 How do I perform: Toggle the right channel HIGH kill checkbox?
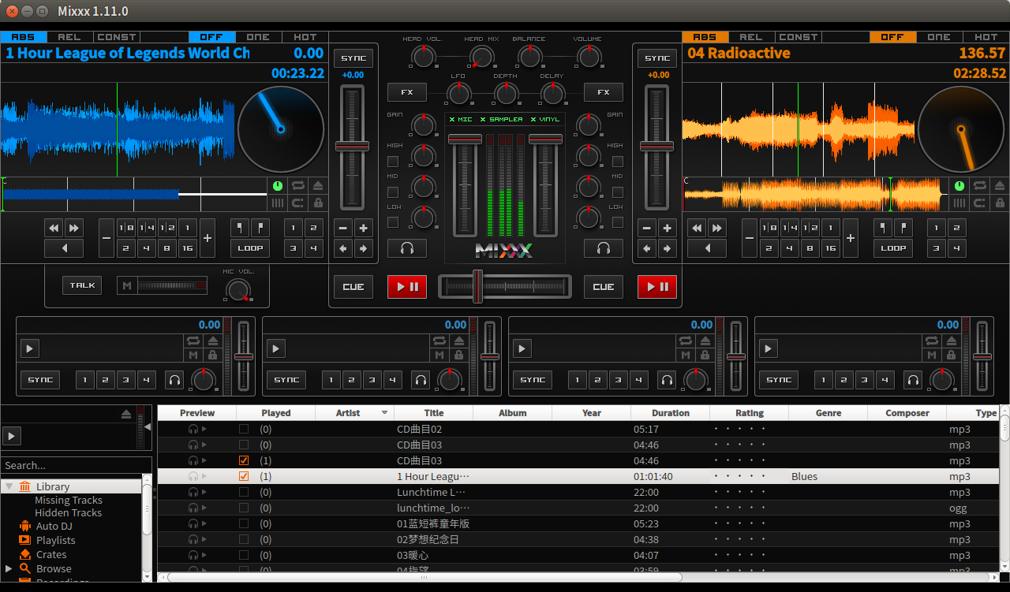618,162
